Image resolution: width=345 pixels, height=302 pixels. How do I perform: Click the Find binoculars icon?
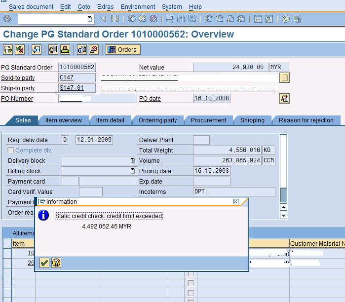(x=181, y=19)
